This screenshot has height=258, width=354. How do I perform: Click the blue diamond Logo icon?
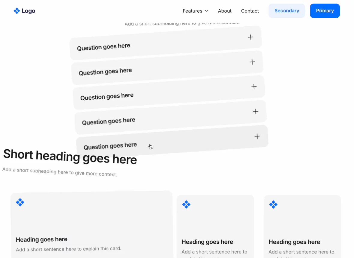point(17,11)
